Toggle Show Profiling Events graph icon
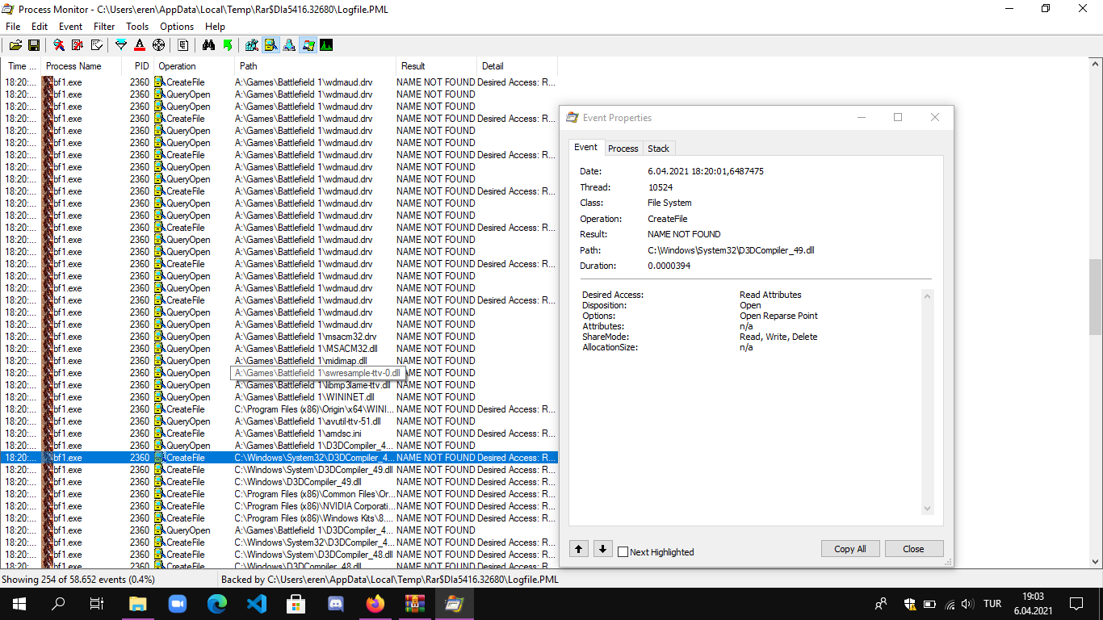The image size is (1103, 620). tap(326, 45)
